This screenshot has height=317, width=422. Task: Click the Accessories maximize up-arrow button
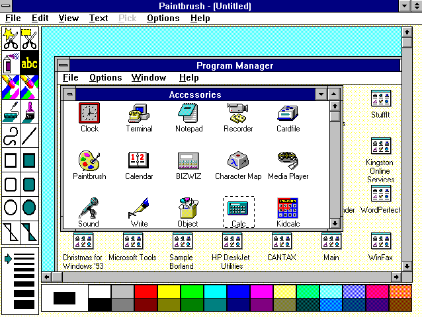click(x=334, y=94)
